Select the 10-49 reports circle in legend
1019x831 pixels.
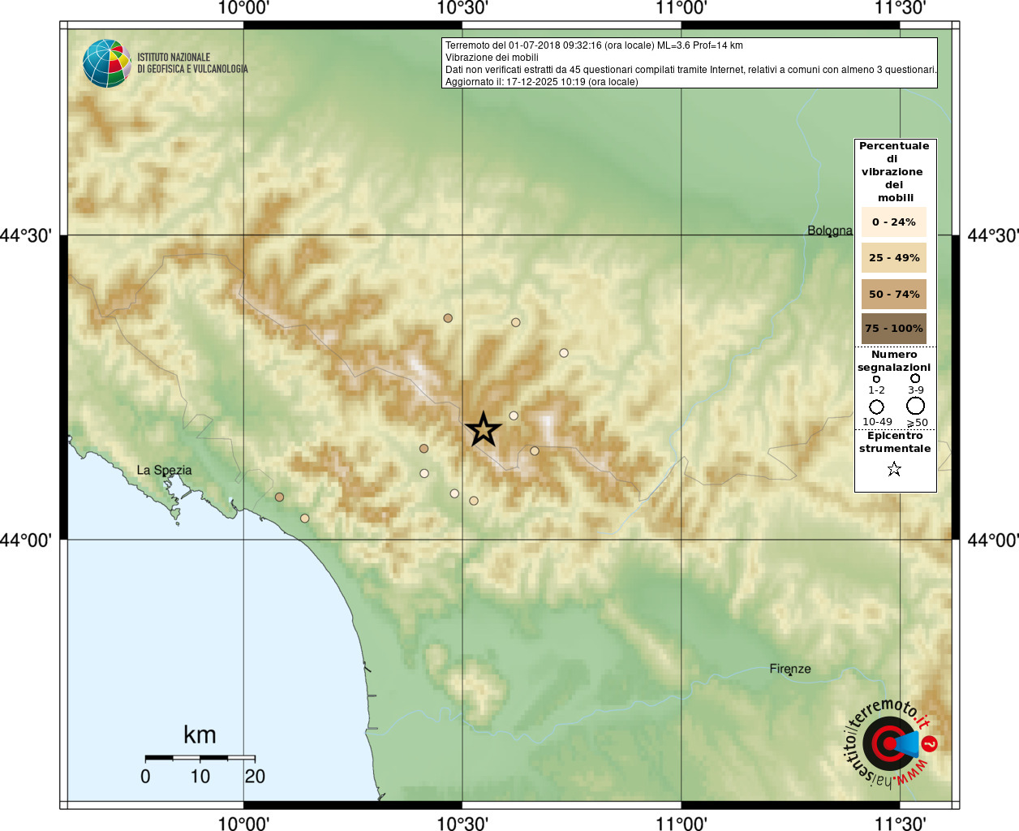click(x=877, y=407)
